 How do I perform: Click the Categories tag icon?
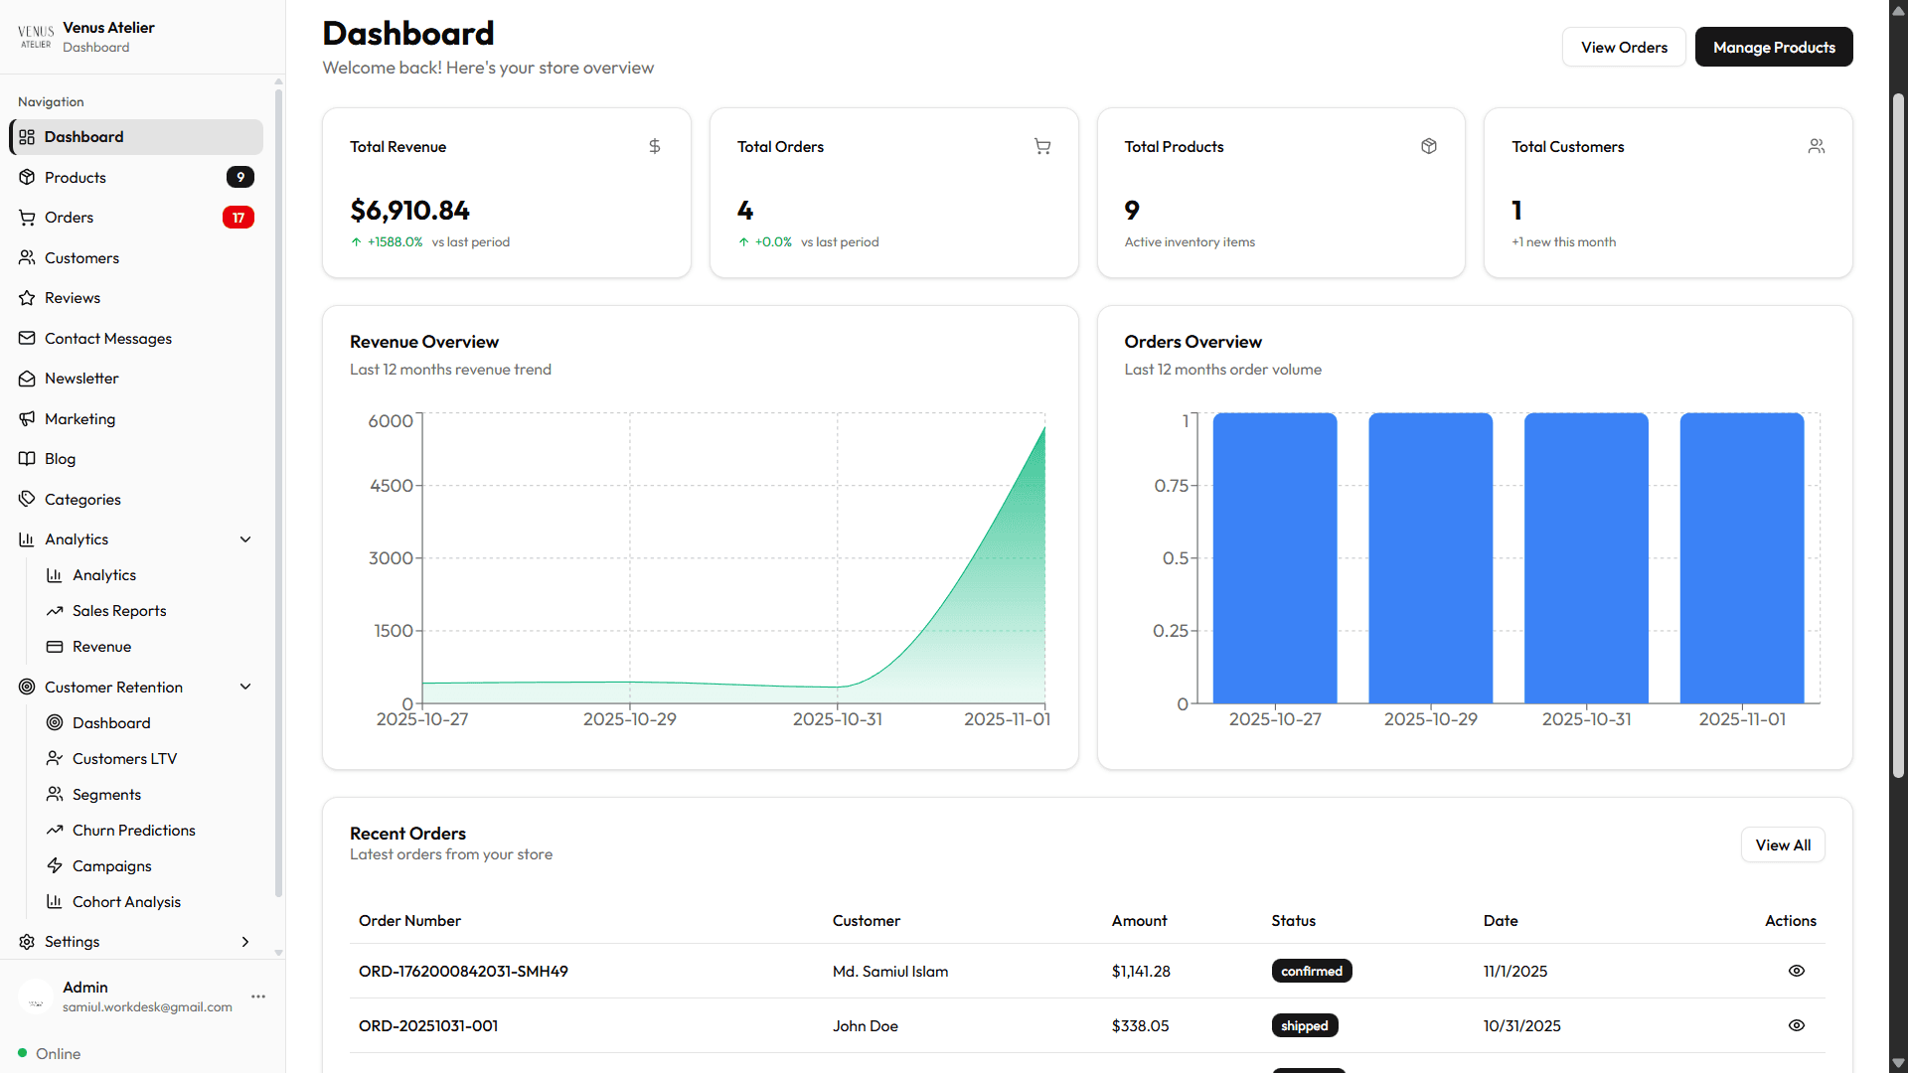(x=27, y=499)
